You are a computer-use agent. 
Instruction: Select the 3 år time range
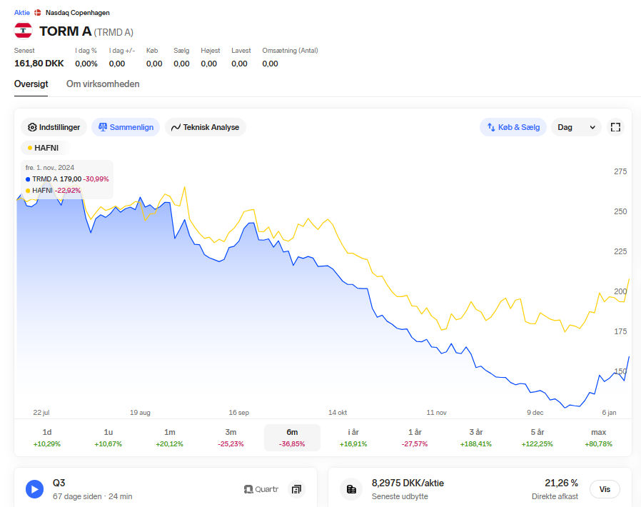(x=476, y=438)
